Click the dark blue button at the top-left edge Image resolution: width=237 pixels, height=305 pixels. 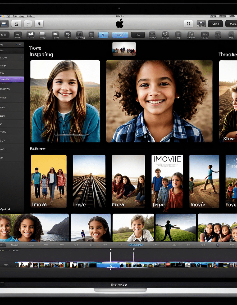click(4, 24)
